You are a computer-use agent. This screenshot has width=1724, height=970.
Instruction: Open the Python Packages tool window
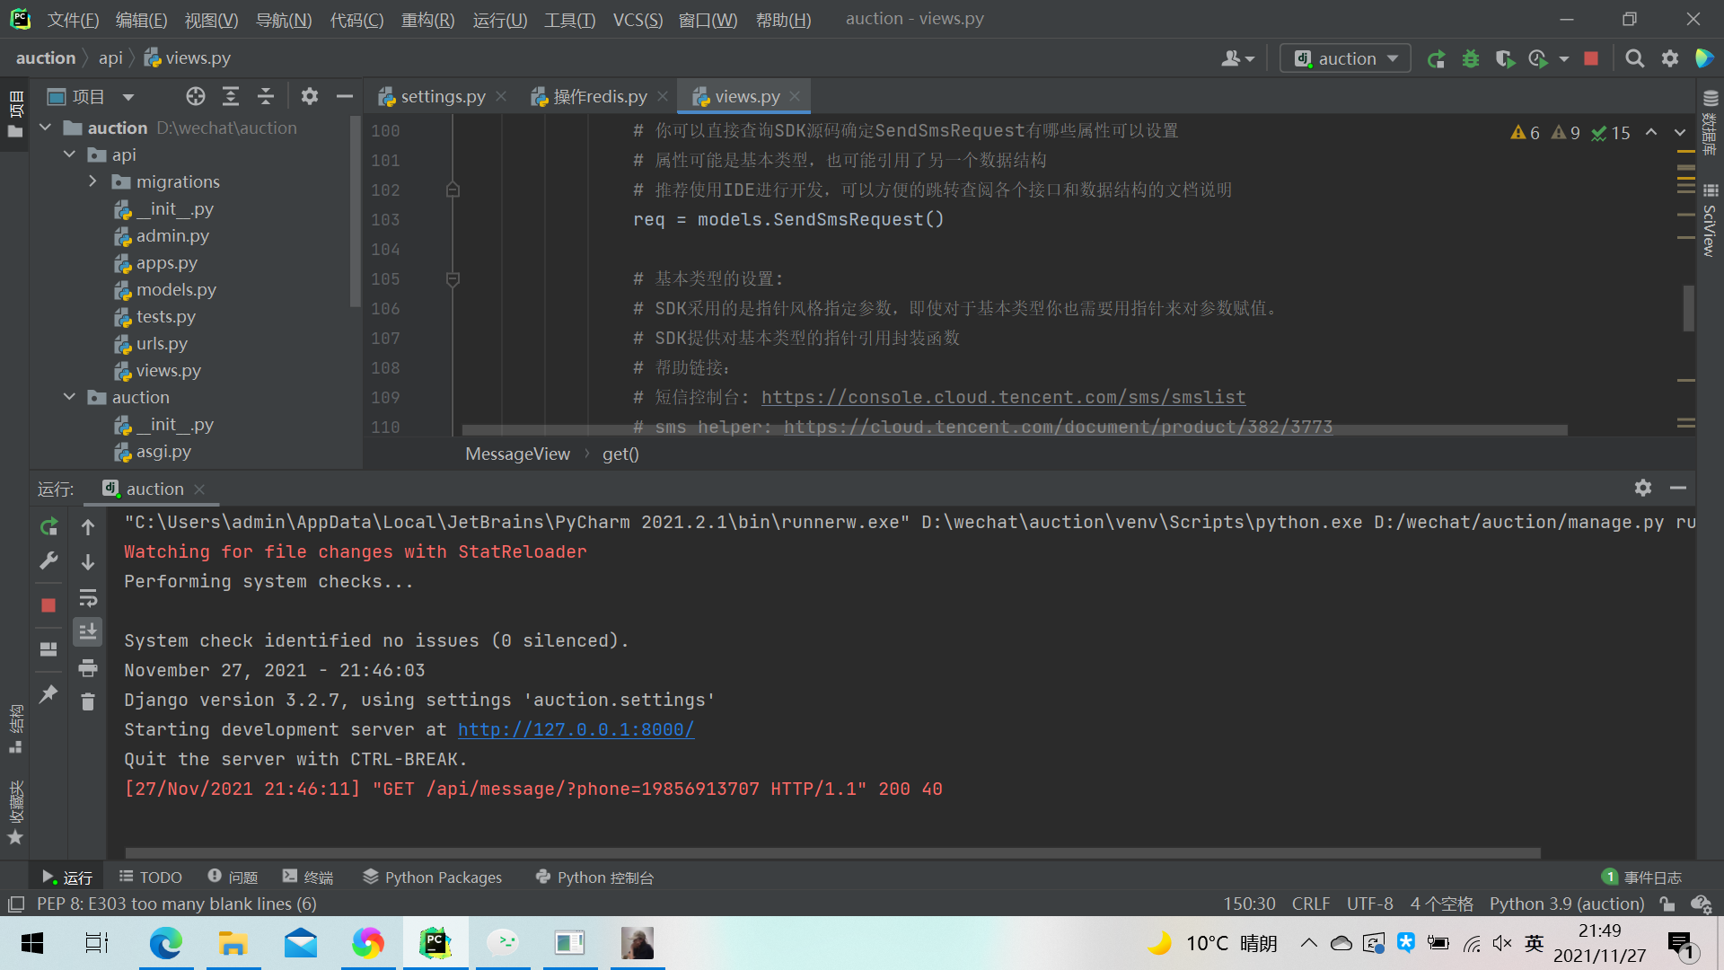(x=433, y=877)
